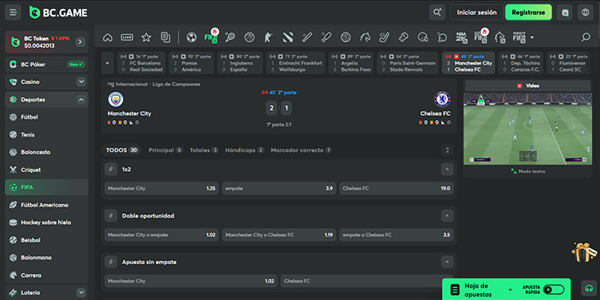Select the tennis racket sport icon

tap(230, 37)
